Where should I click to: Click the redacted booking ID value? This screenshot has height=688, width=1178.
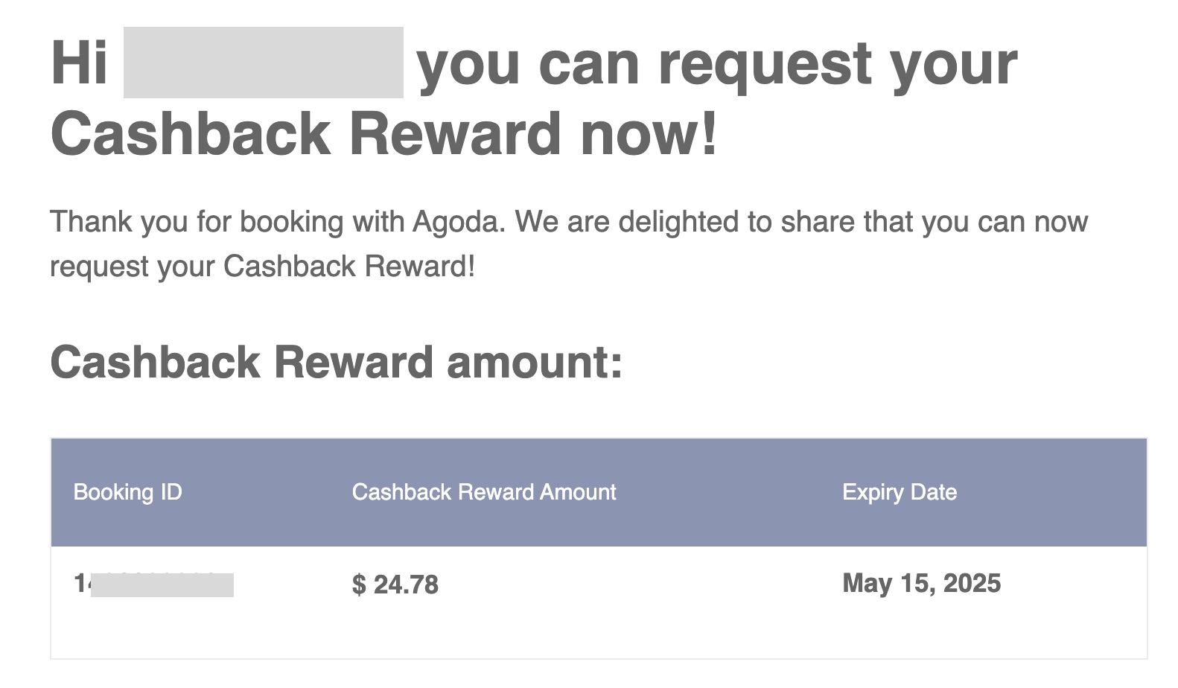(x=154, y=585)
